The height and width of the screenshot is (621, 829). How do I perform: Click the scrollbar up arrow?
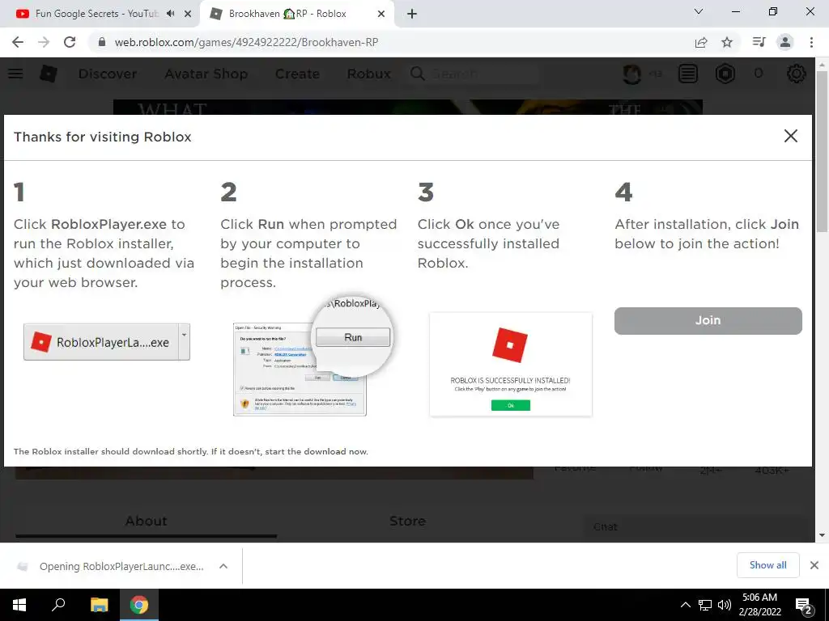822,65
